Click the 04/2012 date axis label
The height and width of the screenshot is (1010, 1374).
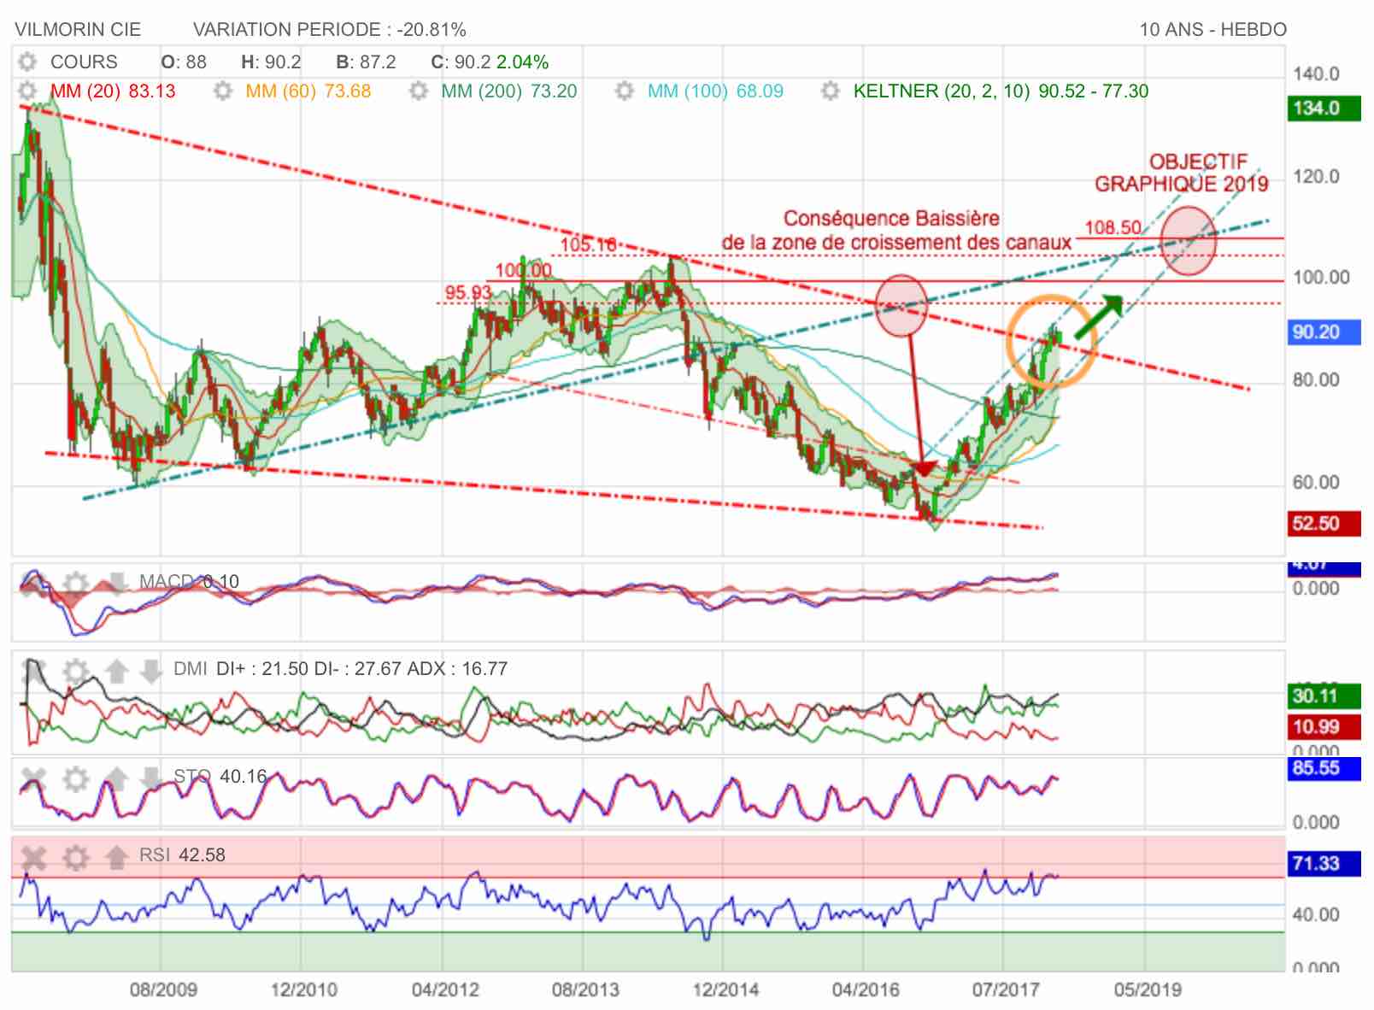(x=445, y=989)
